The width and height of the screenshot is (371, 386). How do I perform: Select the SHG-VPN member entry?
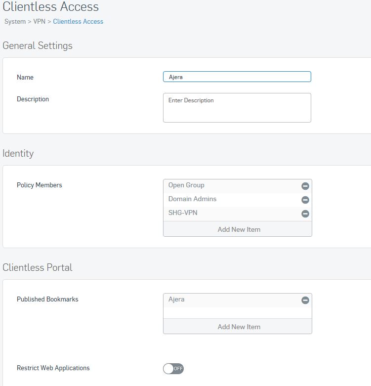(231, 214)
